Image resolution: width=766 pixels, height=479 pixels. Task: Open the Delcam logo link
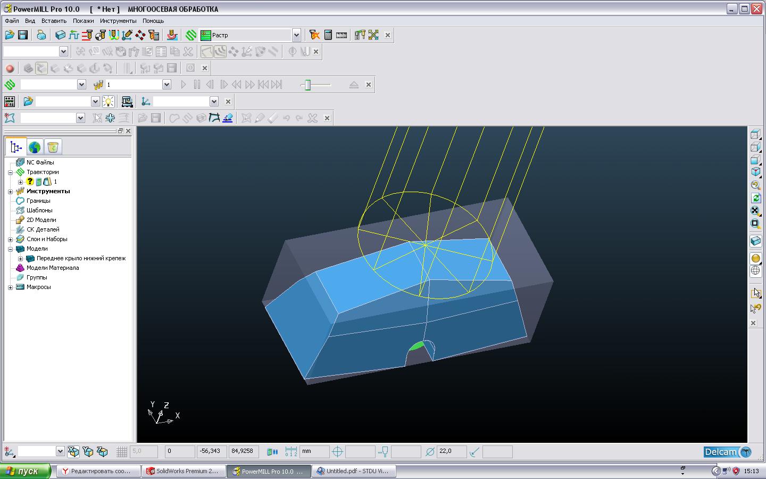coord(728,452)
